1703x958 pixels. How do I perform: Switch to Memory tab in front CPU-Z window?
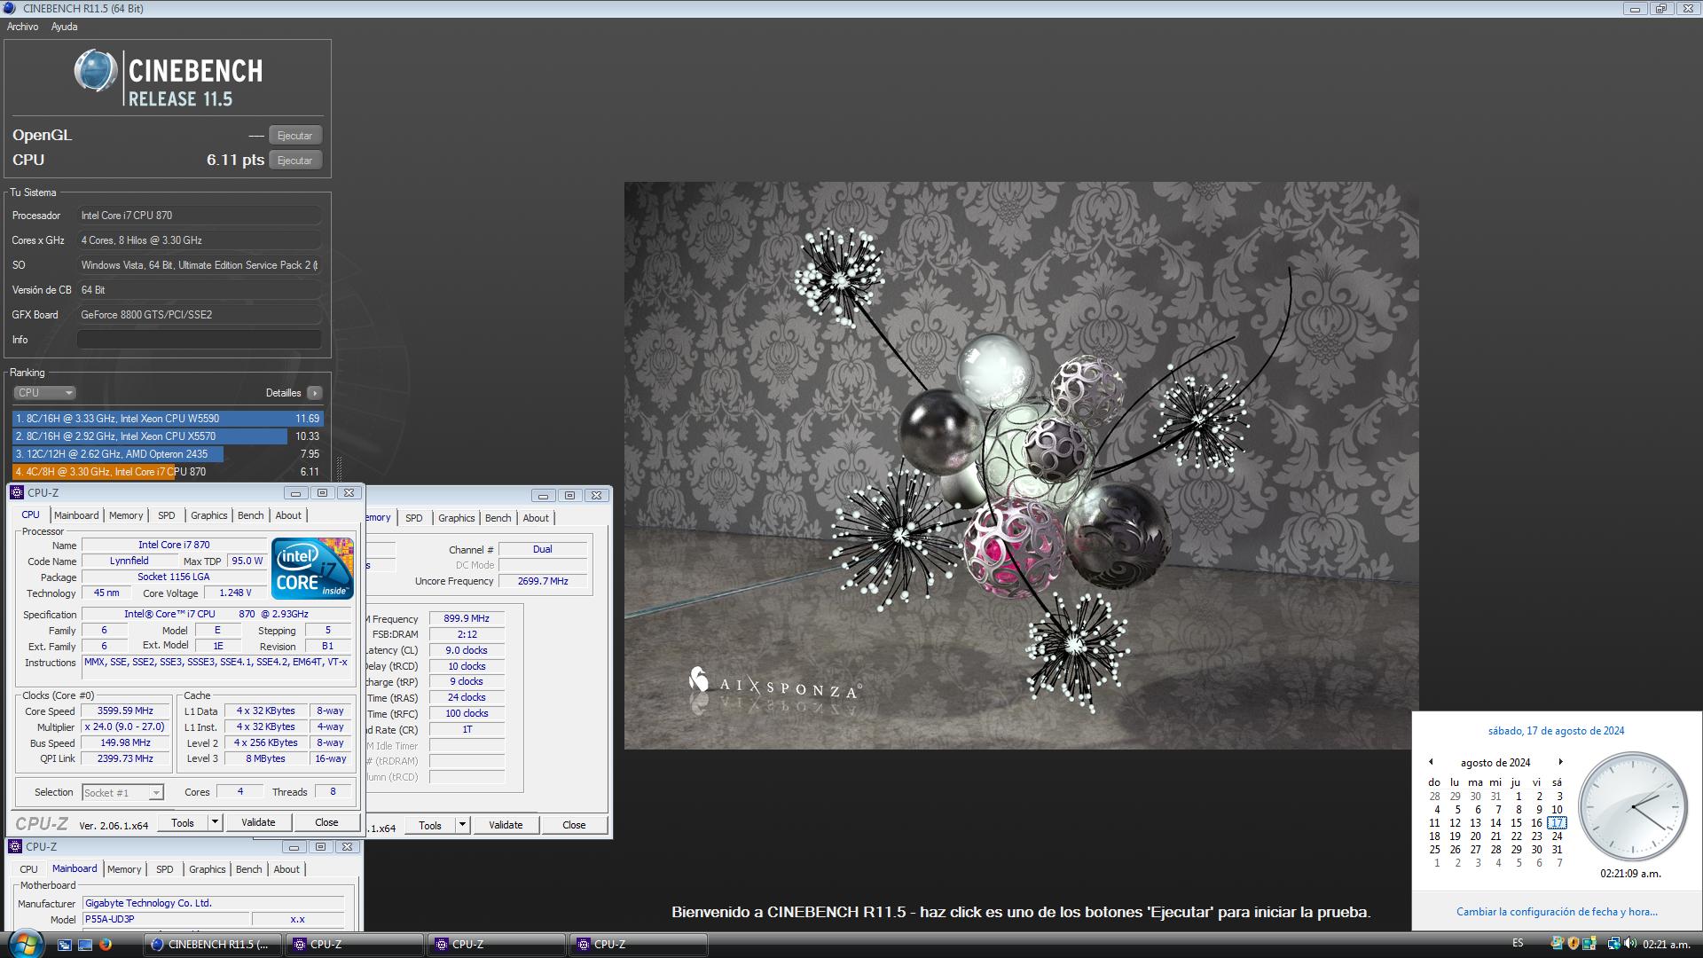coord(126,515)
